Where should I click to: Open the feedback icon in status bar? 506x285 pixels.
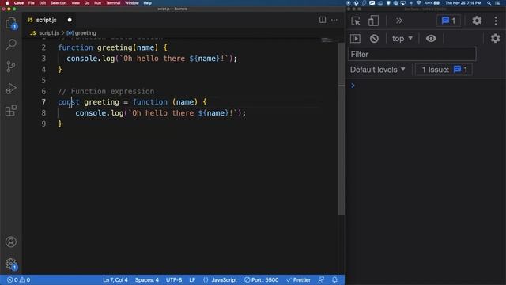[321, 279]
